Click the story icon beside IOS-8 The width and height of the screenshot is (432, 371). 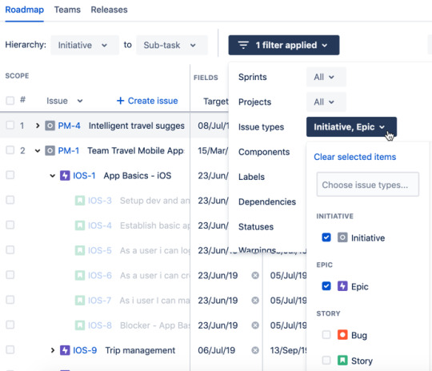tap(80, 325)
